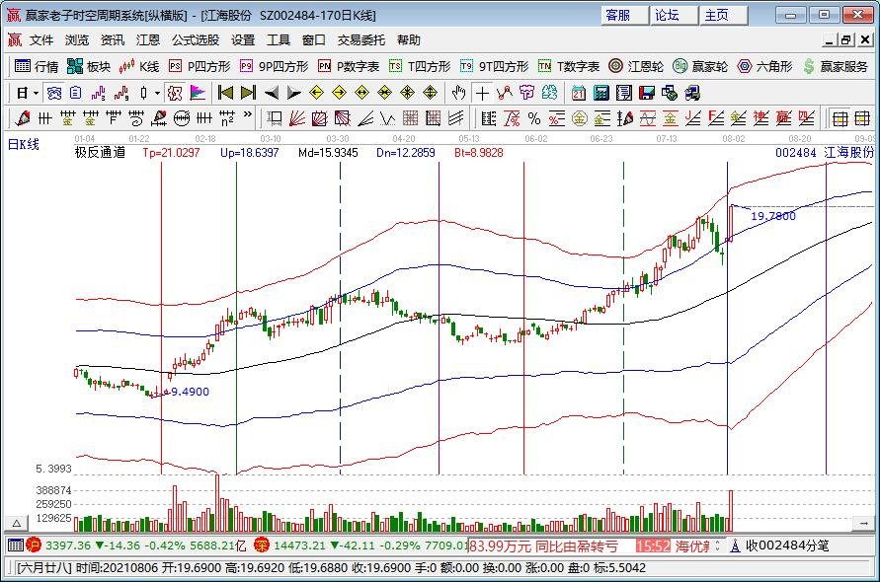This screenshot has height=582, width=880.
Task: Click the 客服 customer service button
Action: (x=618, y=15)
